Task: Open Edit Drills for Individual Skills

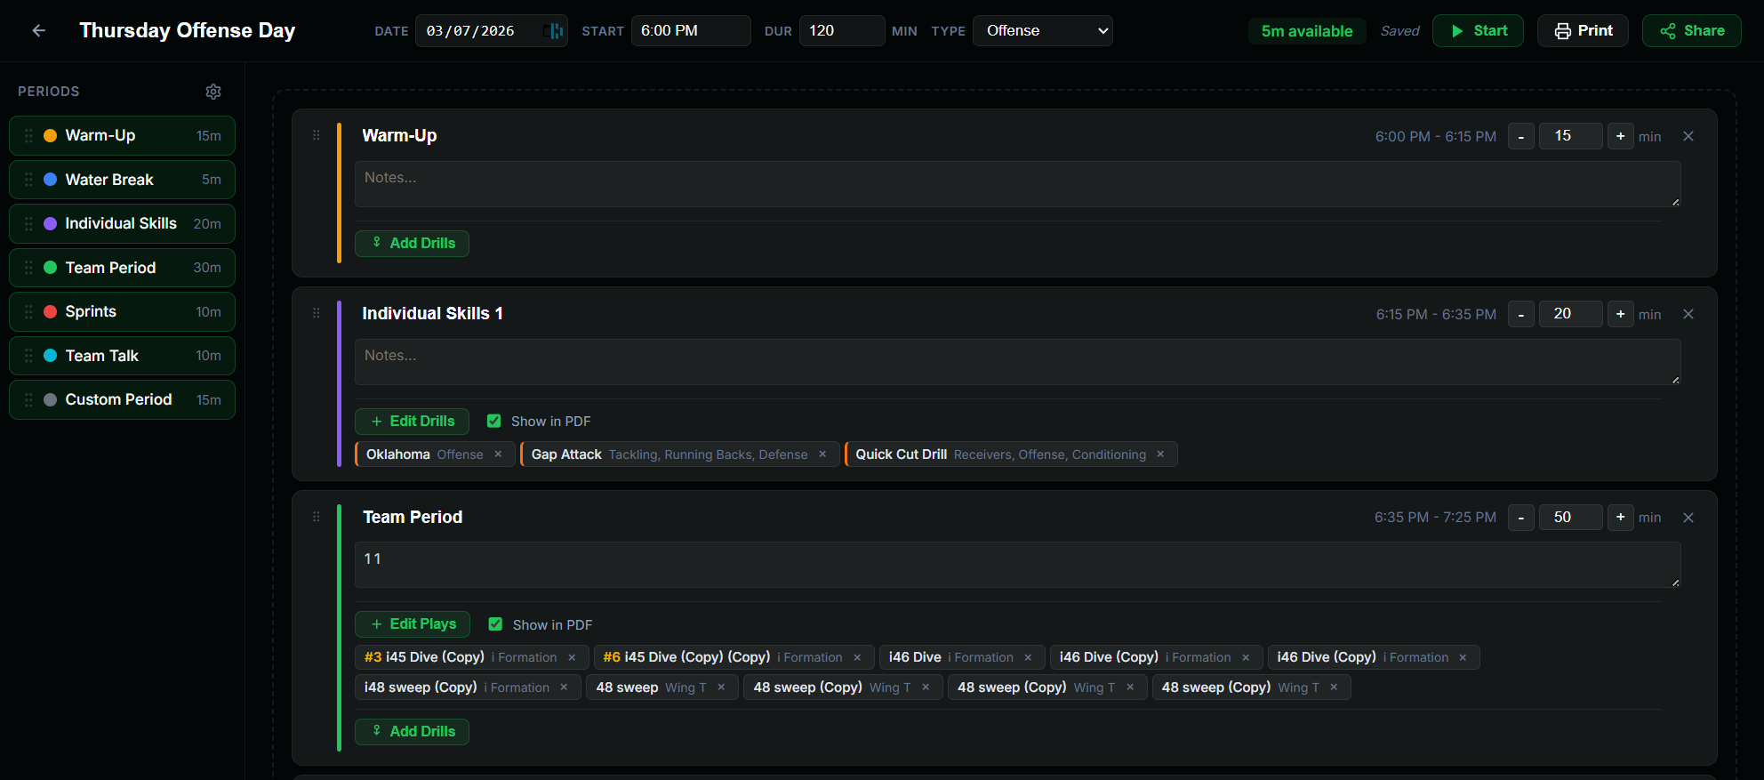Action: 412,421
